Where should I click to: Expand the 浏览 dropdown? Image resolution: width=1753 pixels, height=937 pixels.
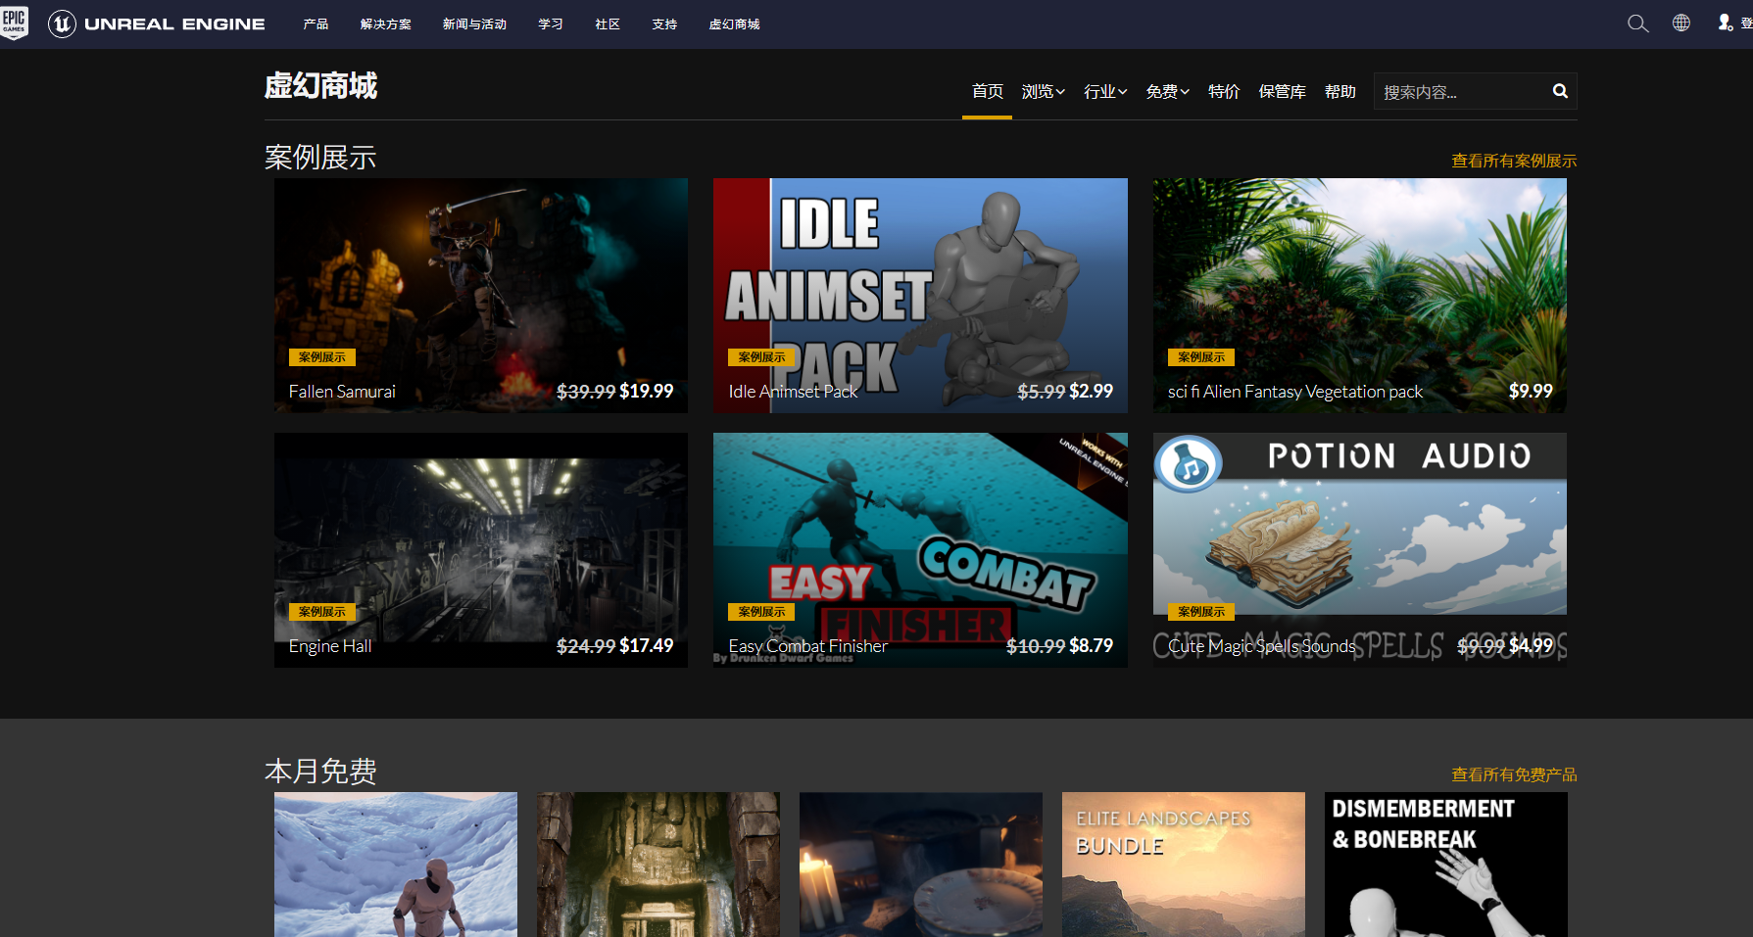(x=1043, y=91)
